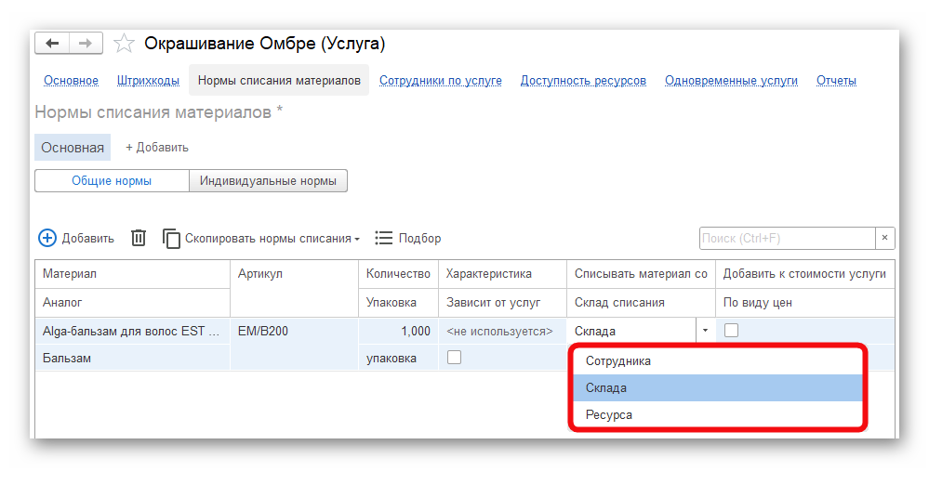929x484 pixels.
Task: Add service to favorites with star icon
Action: [x=124, y=44]
